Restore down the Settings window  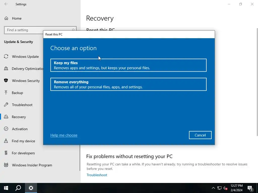[x=241, y=4]
